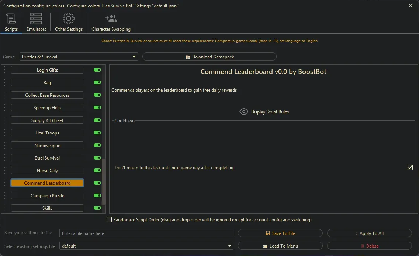Expand the default settings file dropdown
Image resolution: width=419 pixels, height=256 pixels.
[230, 246]
